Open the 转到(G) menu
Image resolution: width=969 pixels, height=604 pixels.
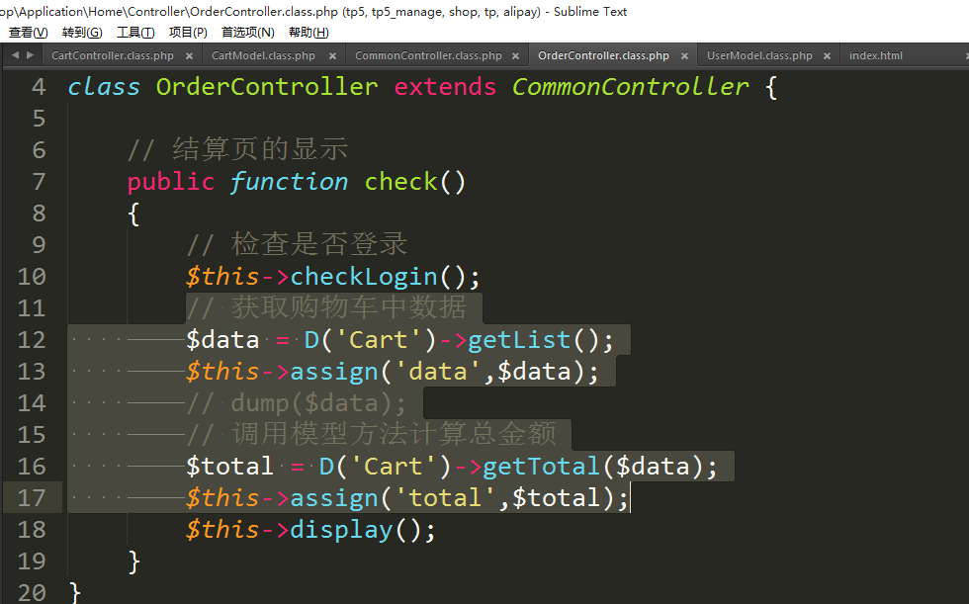(82, 33)
